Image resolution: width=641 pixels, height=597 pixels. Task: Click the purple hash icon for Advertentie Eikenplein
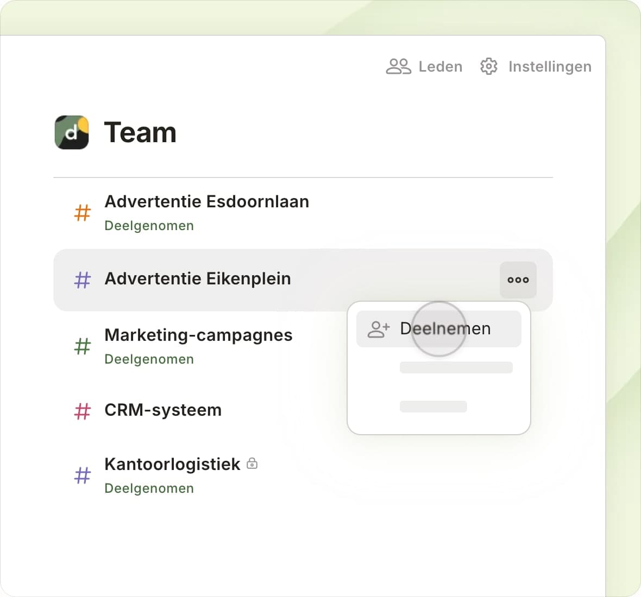click(83, 280)
